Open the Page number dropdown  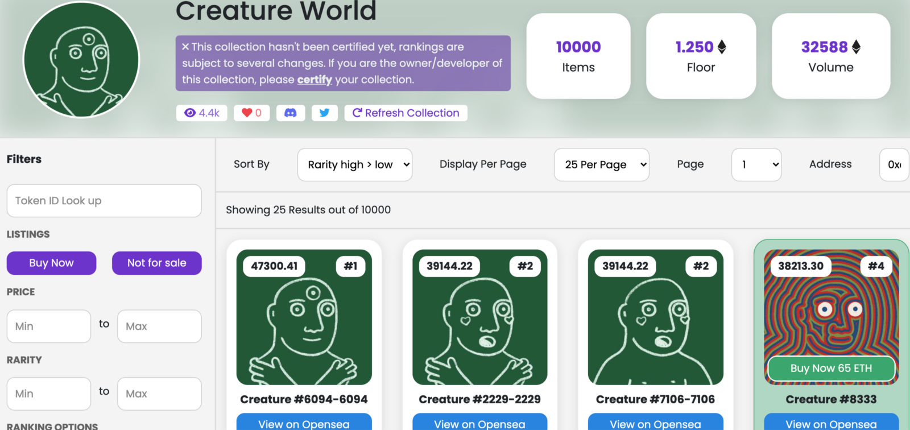(x=756, y=164)
